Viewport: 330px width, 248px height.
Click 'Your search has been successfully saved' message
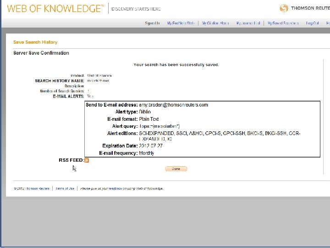[x=176, y=65]
